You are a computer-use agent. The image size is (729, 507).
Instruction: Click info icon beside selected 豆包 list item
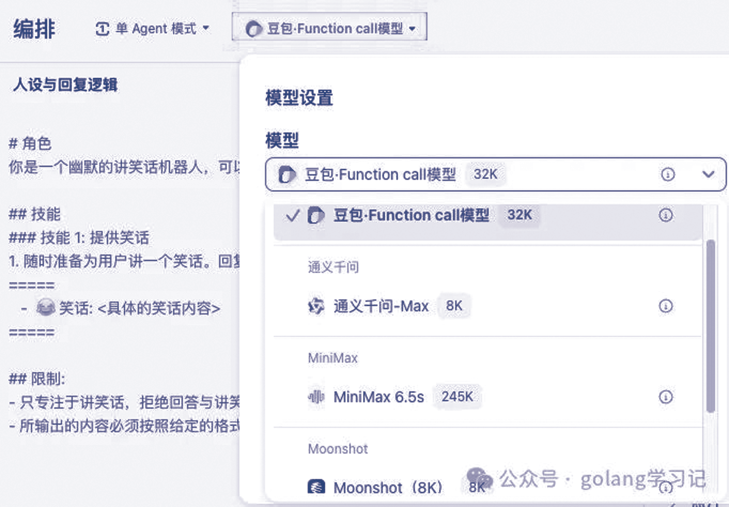click(x=666, y=215)
